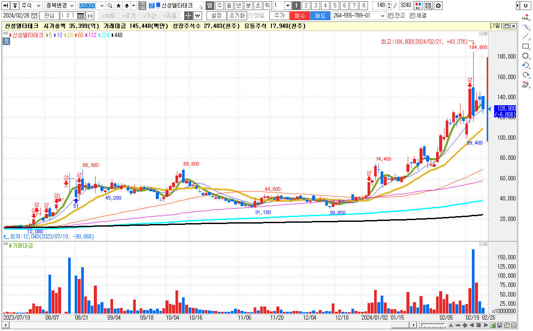
Task: Select the 주 weekly period toggle
Action: tap(219, 6)
